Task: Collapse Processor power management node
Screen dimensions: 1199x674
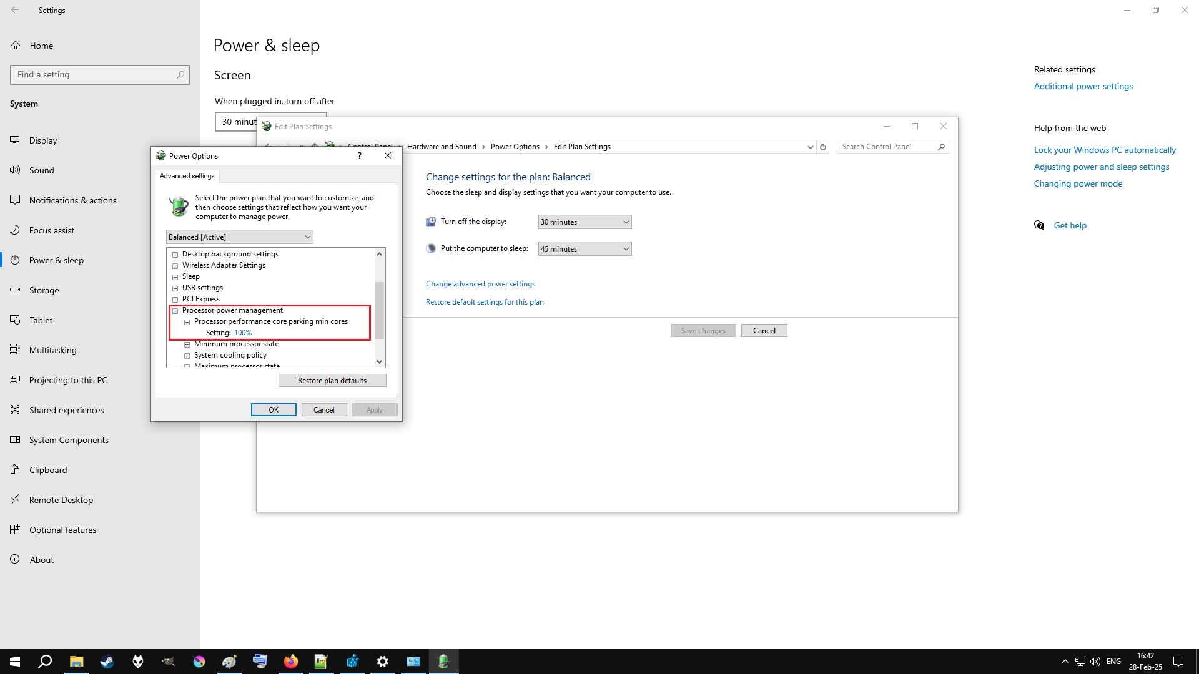Action: 175,311
